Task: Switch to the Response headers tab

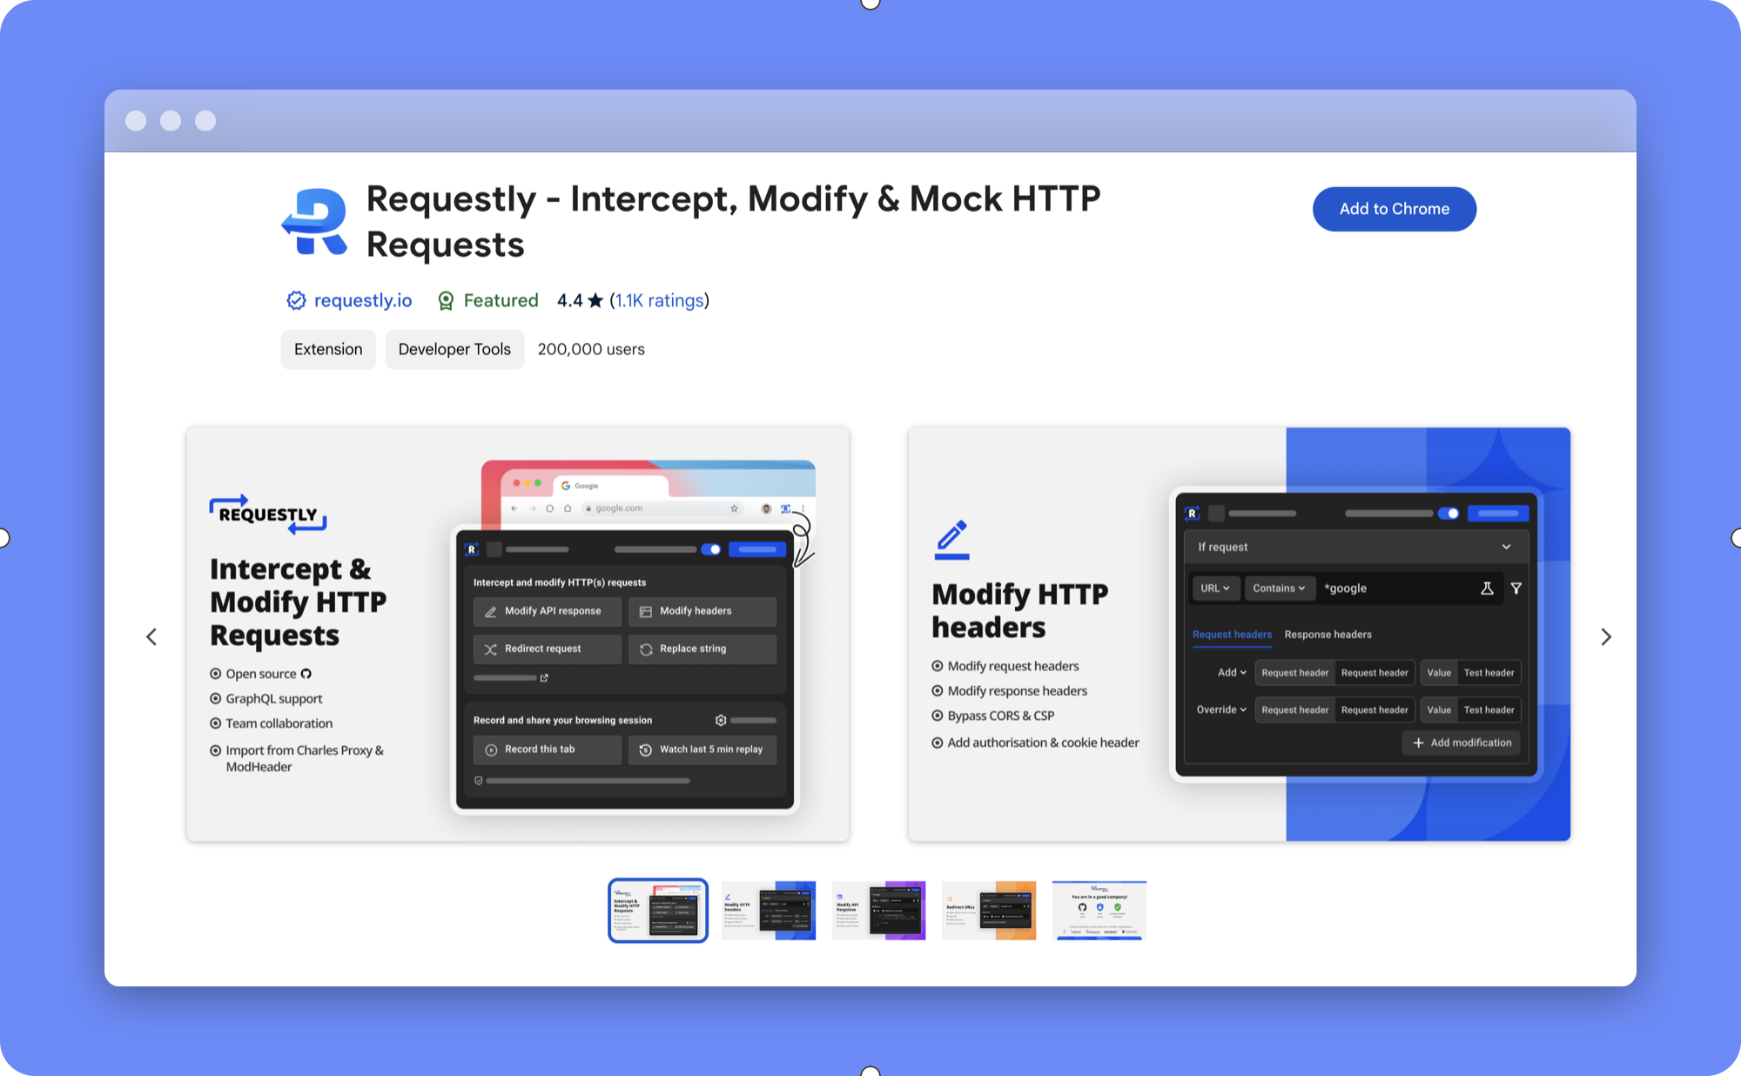Action: click(x=1328, y=635)
